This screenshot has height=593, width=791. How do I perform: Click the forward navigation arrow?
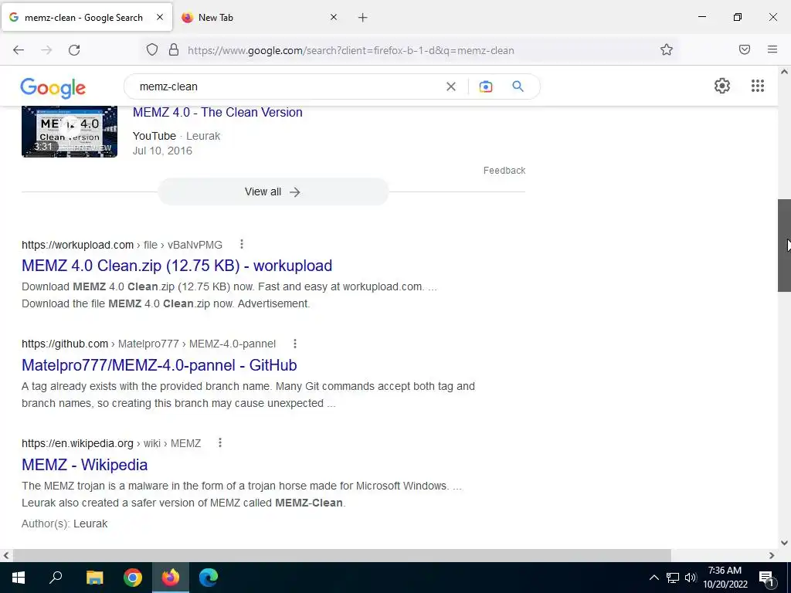[x=46, y=50]
